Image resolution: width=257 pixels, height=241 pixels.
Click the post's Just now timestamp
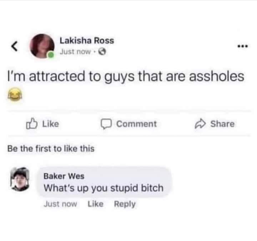(75, 52)
